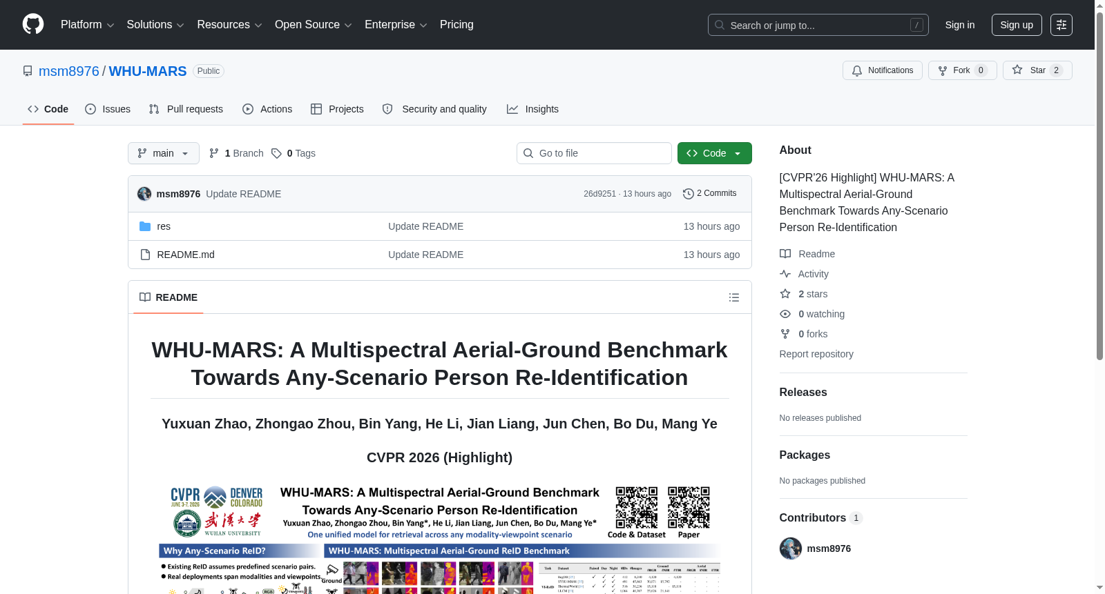Open the Contributors section heading link
1105x594 pixels.
pos(821,517)
